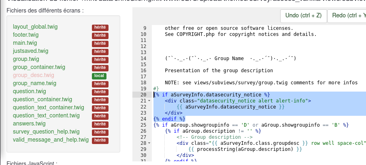Open question_text_container.twig file

(48, 108)
